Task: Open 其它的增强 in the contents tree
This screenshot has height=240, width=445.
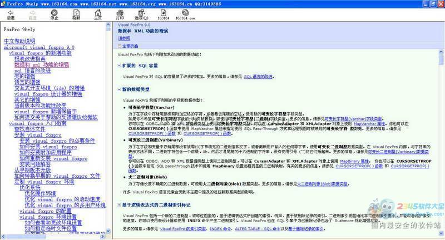Action: (x=27, y=100)
